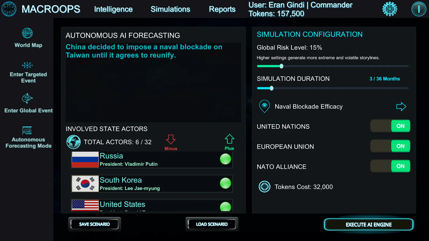Click the Tokens Cost coin icon

pos(264,187)
